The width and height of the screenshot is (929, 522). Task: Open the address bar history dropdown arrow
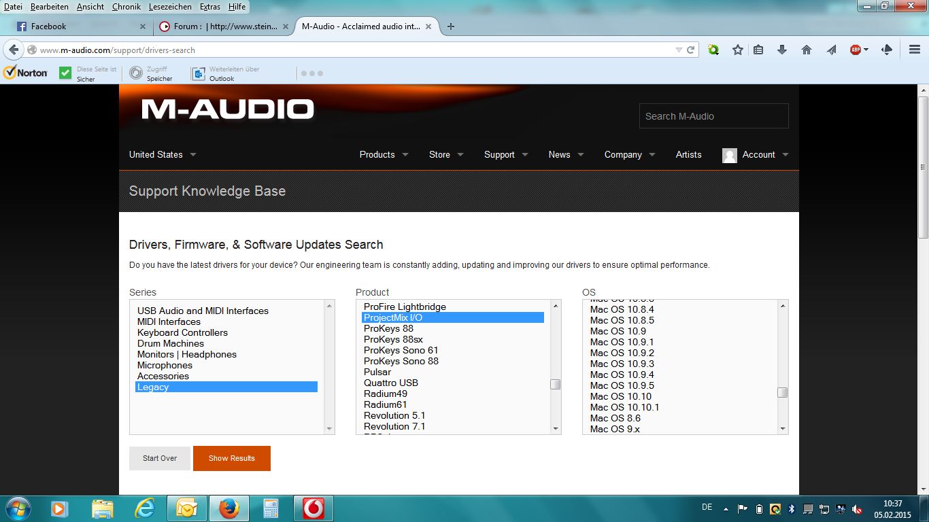point(679,50)
